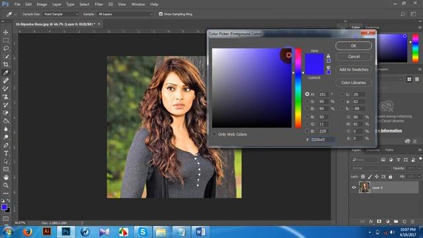Click New adjustment layer icon at panel bottom

tap(388, 221)
